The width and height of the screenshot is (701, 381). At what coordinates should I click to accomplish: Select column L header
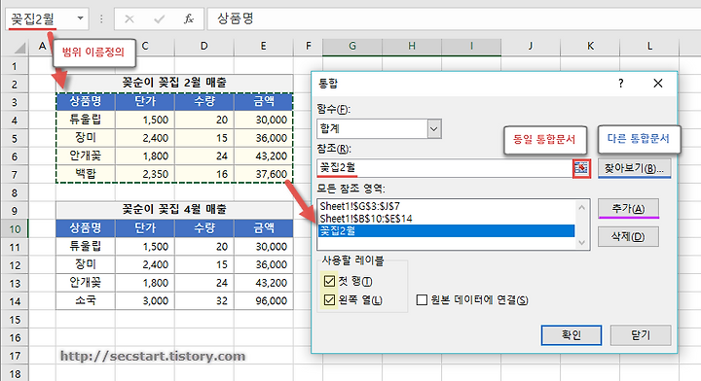coord(649,46)
